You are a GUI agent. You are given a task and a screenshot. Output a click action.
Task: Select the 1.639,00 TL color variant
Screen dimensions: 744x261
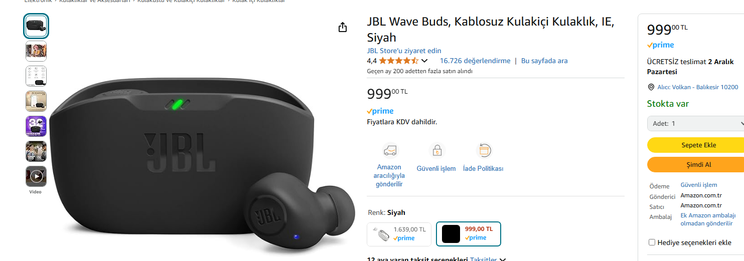pos(399,234)
